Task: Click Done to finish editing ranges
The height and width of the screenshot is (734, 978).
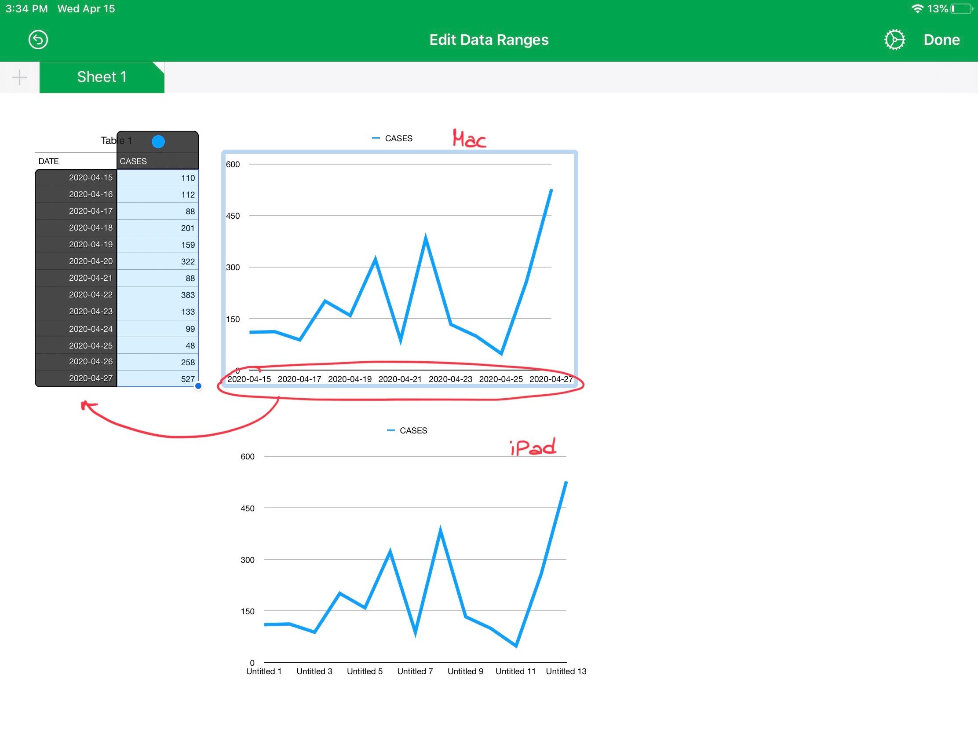Action: click(942, 40)
